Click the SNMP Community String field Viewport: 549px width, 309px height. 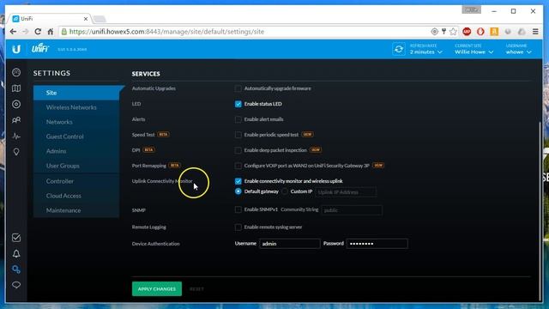point(352,210)
